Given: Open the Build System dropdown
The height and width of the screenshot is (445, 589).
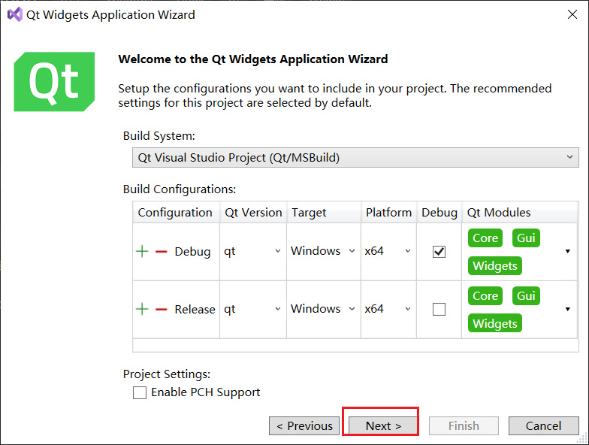Looking at the screenshot, I should tap(355, 158).
